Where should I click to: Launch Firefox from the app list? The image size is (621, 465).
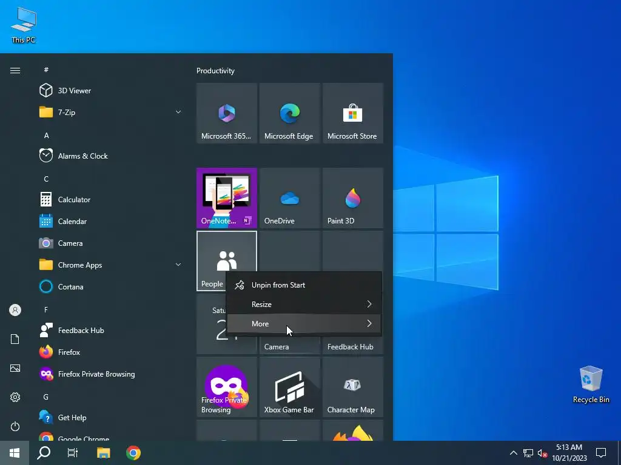(110, 352)
